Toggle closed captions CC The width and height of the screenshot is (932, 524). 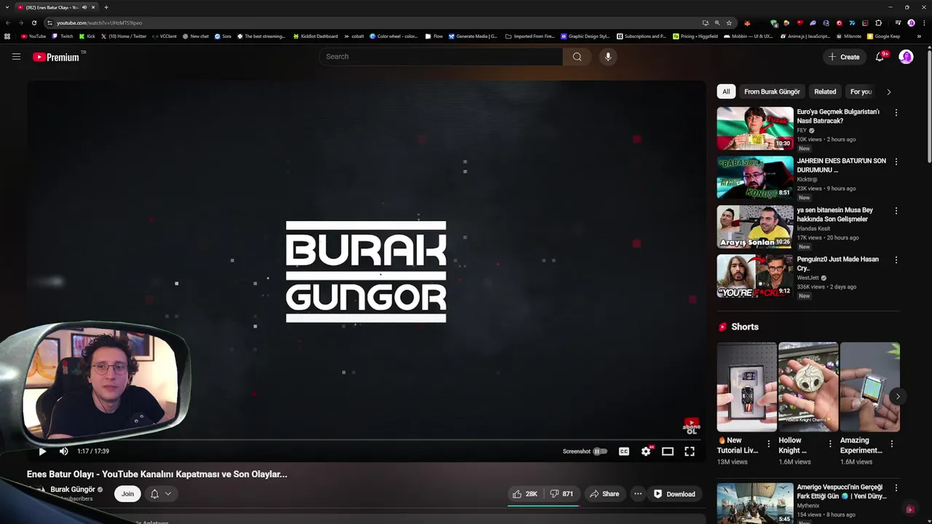[x=624, y=451]
